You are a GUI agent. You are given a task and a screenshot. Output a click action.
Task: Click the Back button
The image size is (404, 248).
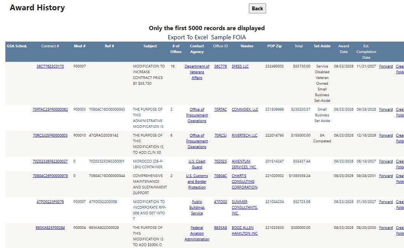coord(257,8)
